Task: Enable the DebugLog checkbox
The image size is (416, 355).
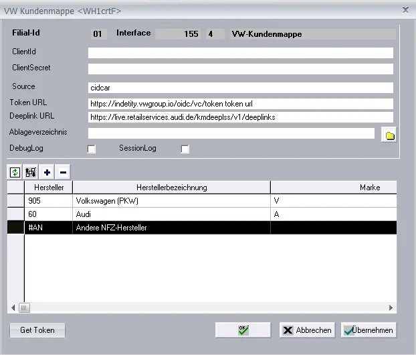Action: [91, 149]
